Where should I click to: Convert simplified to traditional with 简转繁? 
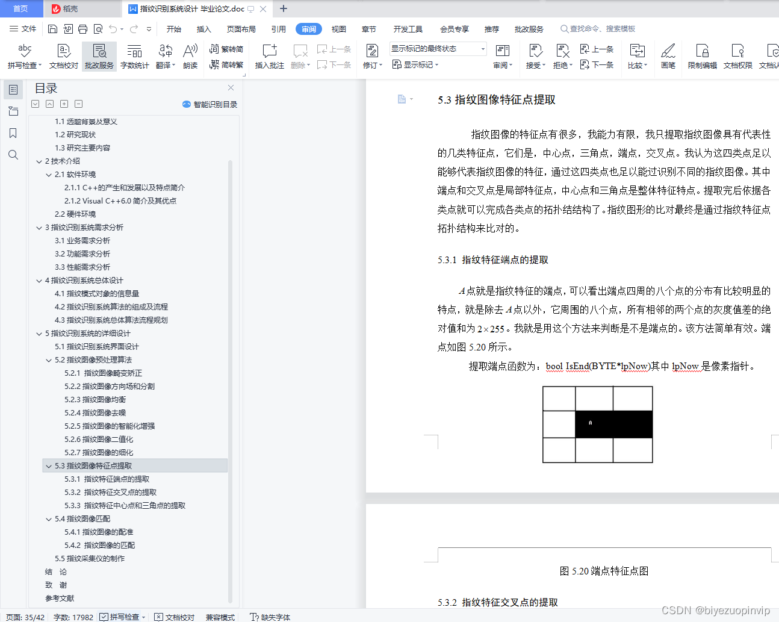click(x=226, y=64)
